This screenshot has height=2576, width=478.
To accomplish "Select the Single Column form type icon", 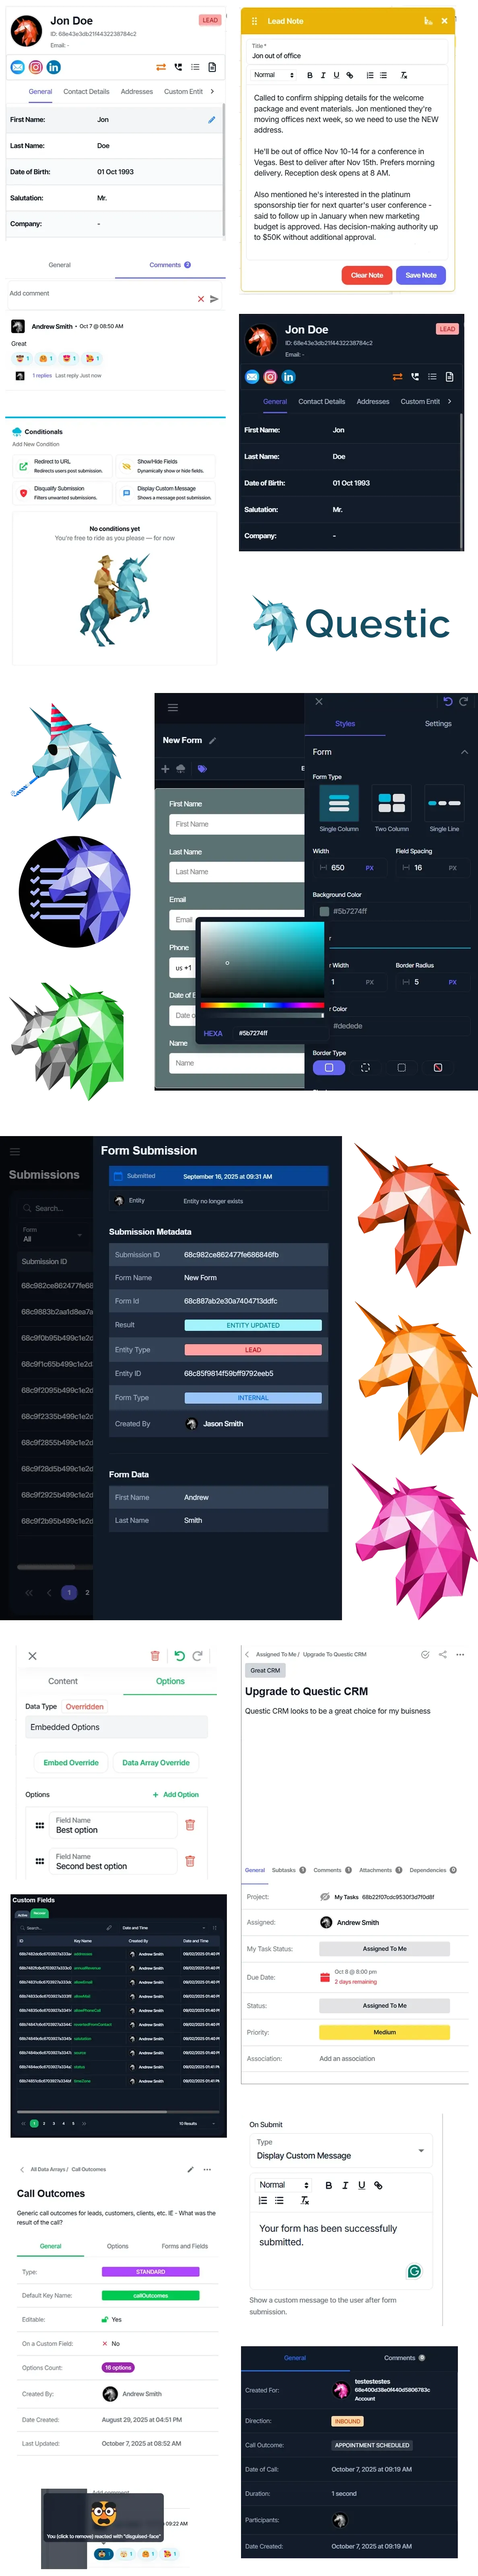I will click(339, 803).
